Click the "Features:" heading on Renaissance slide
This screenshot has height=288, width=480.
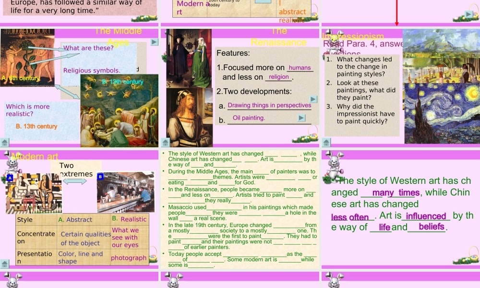click(x=233, y=53)
